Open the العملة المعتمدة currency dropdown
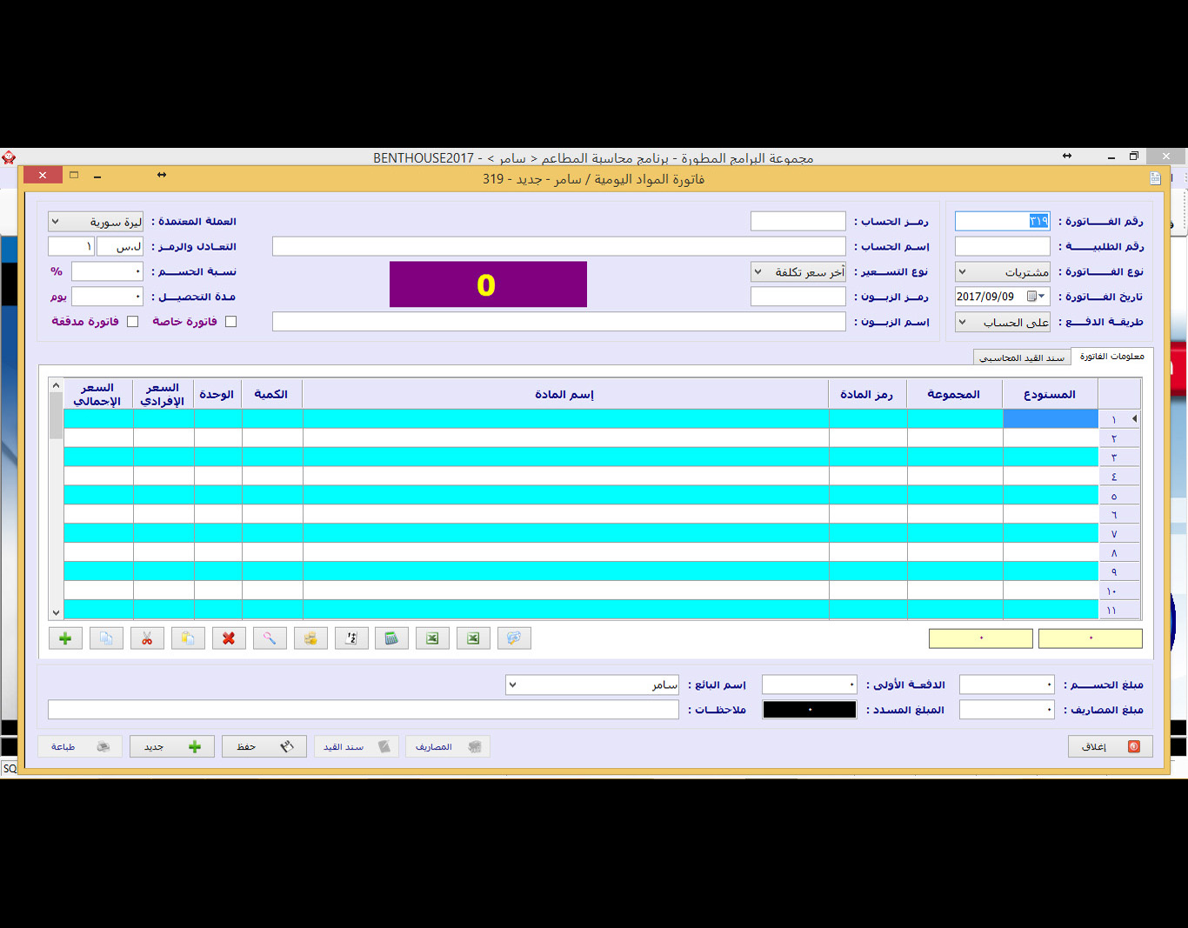 (x=96, y=222)
